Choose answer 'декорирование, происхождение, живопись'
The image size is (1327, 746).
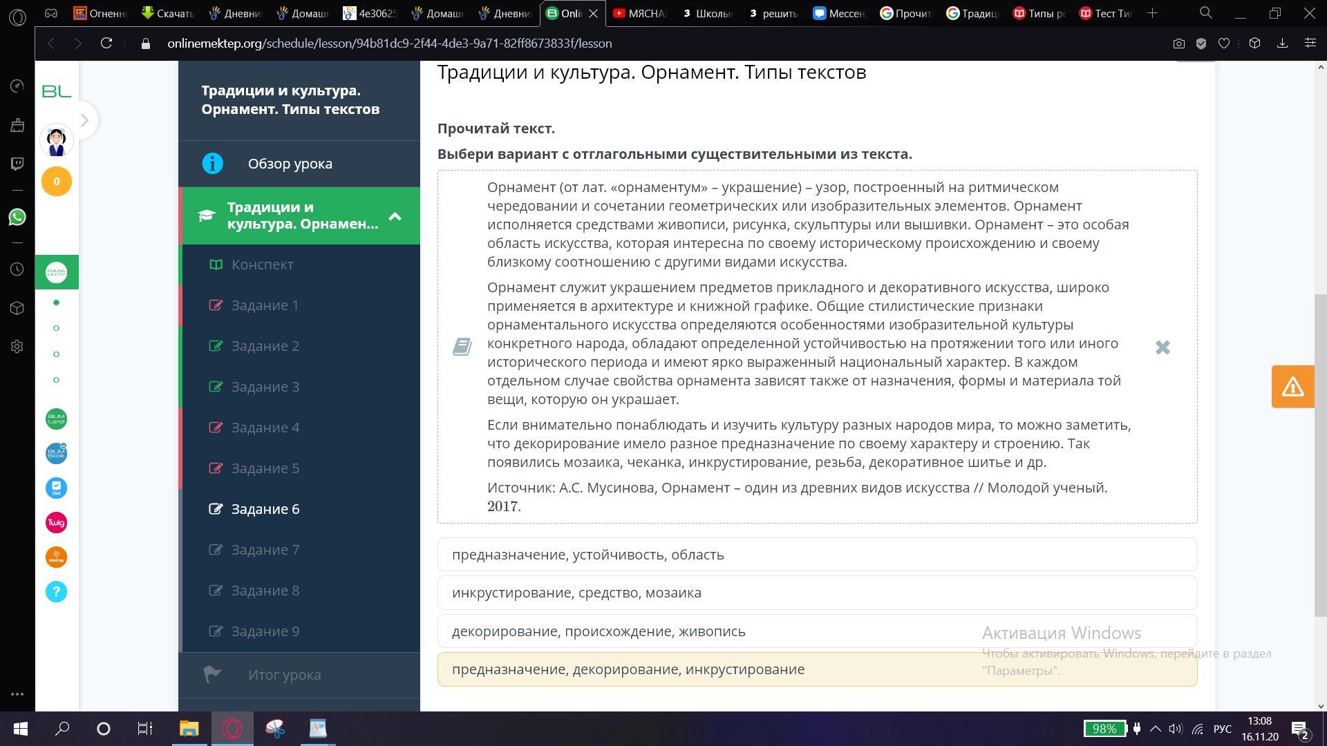click(705, 631)
